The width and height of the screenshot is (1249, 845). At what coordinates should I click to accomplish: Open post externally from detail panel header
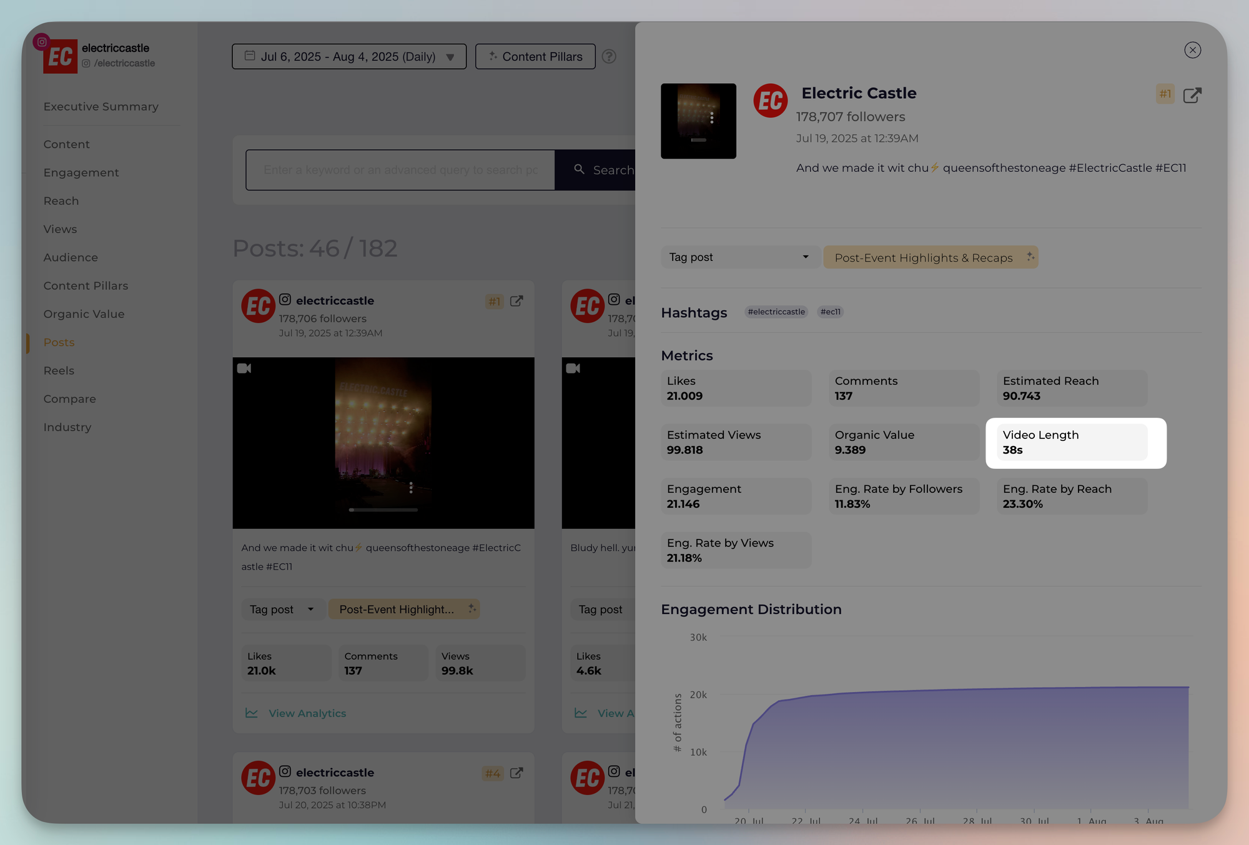pos(1192,95)
